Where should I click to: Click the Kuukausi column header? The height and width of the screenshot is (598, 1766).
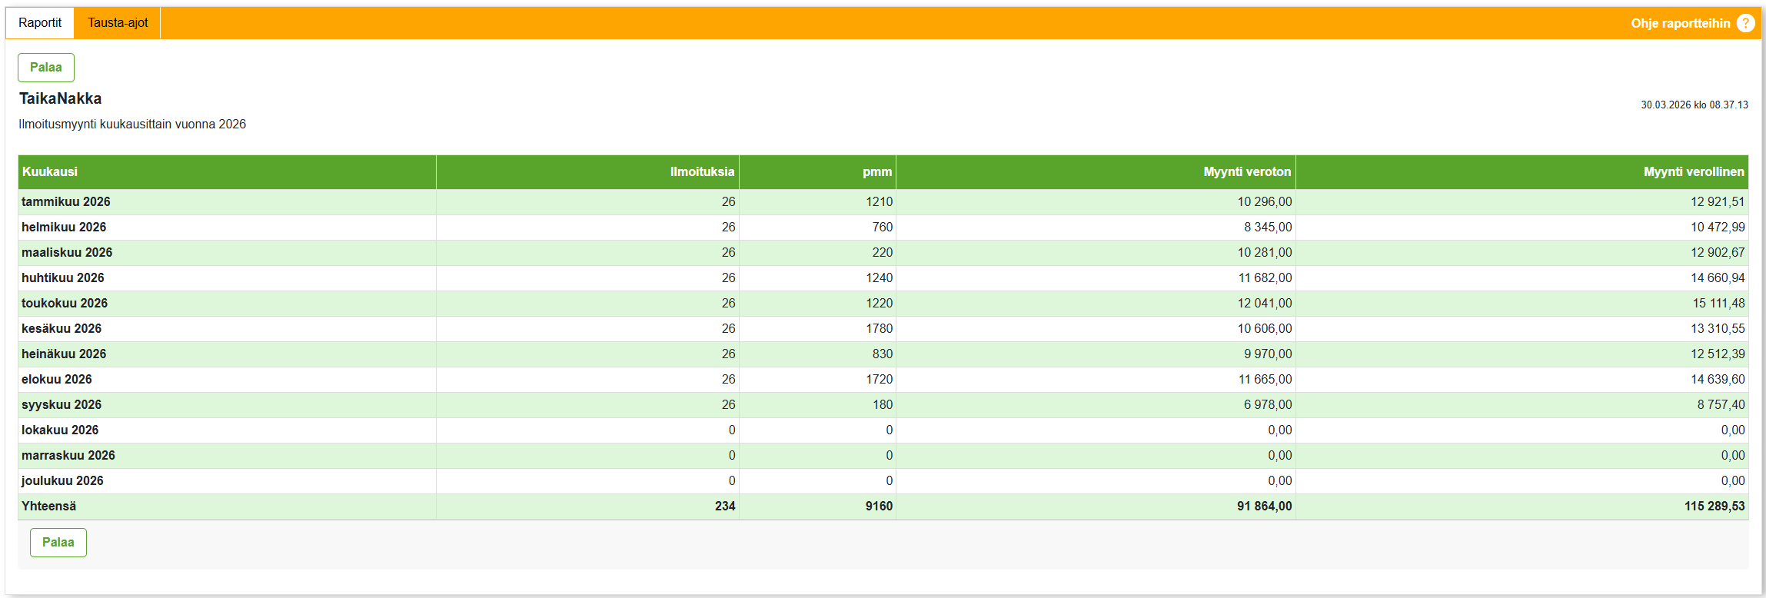coord(50,172)
